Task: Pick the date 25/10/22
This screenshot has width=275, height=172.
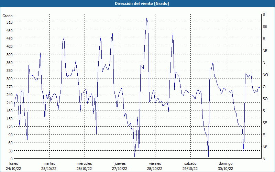Action: pos(49,169)
